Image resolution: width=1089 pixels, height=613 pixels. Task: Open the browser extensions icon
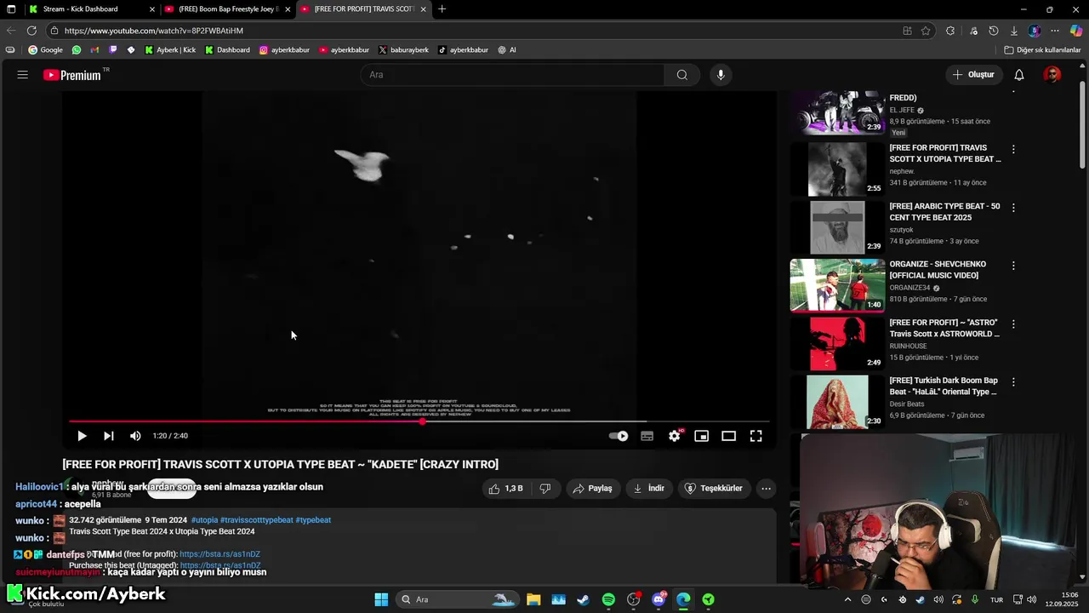tap(950, 31)
